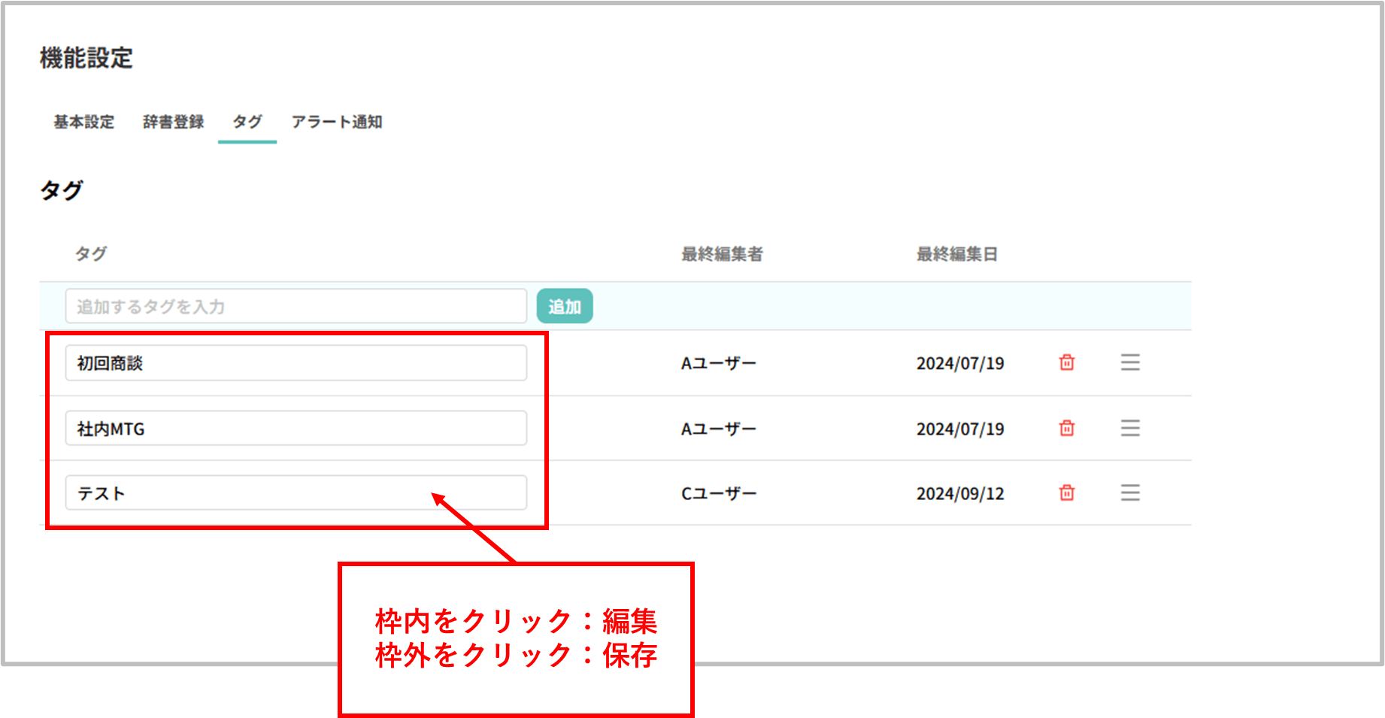Image resolution: width=1385 pixels, height=718 pixels.
Task: Click Aユーザー in the 社内MTG row
Action: coord(719,429)
